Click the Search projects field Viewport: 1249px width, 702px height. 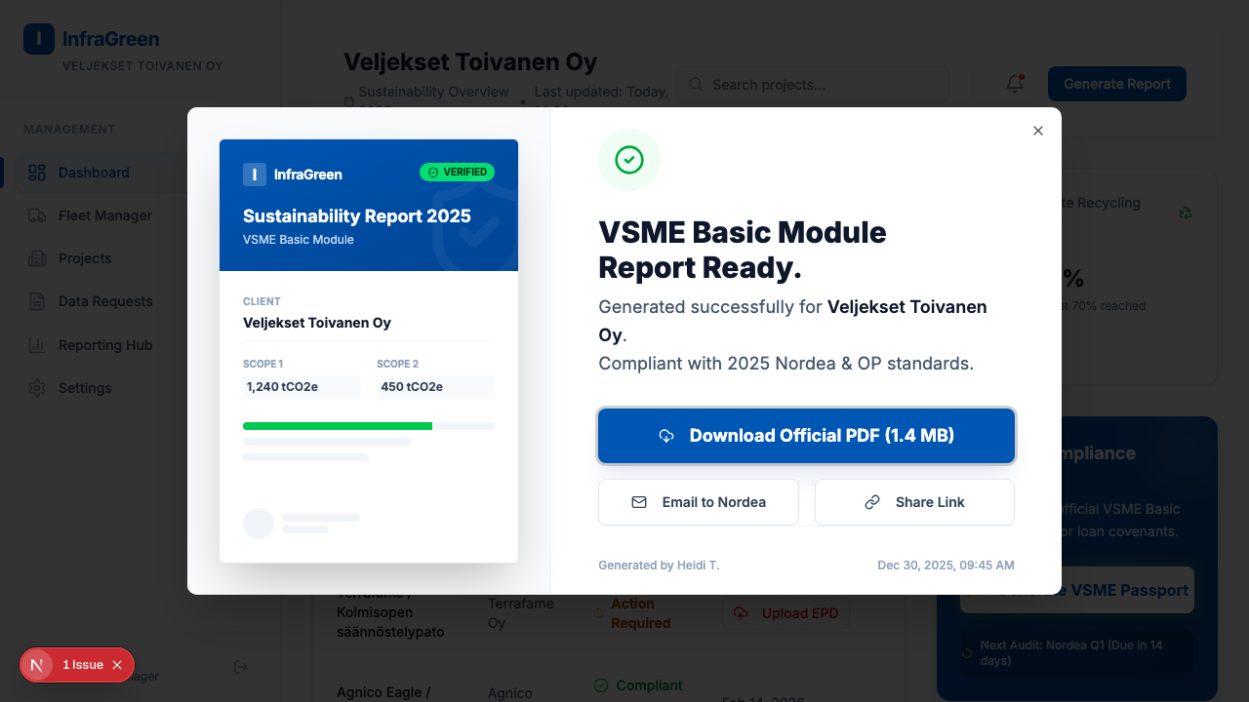[x=813, y=85]
